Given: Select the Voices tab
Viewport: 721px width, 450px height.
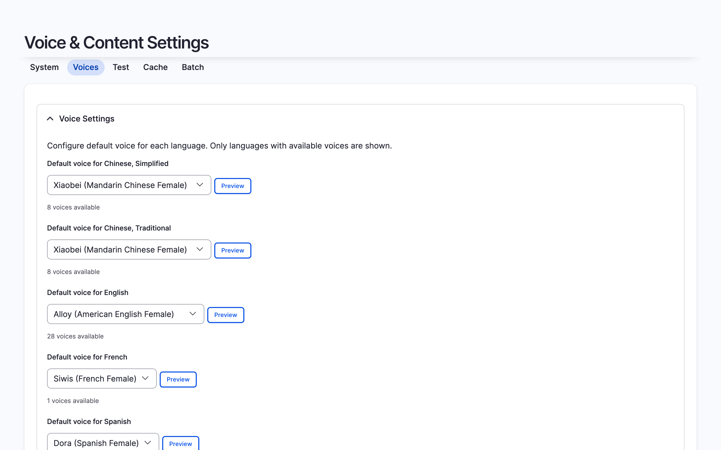Looking at the screenshot, I should point(86,67).
